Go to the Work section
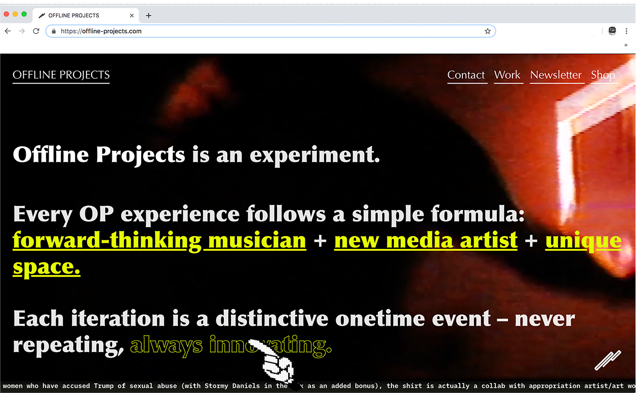Viewport: 636px width, 393px height. click(x=507, y=75)
